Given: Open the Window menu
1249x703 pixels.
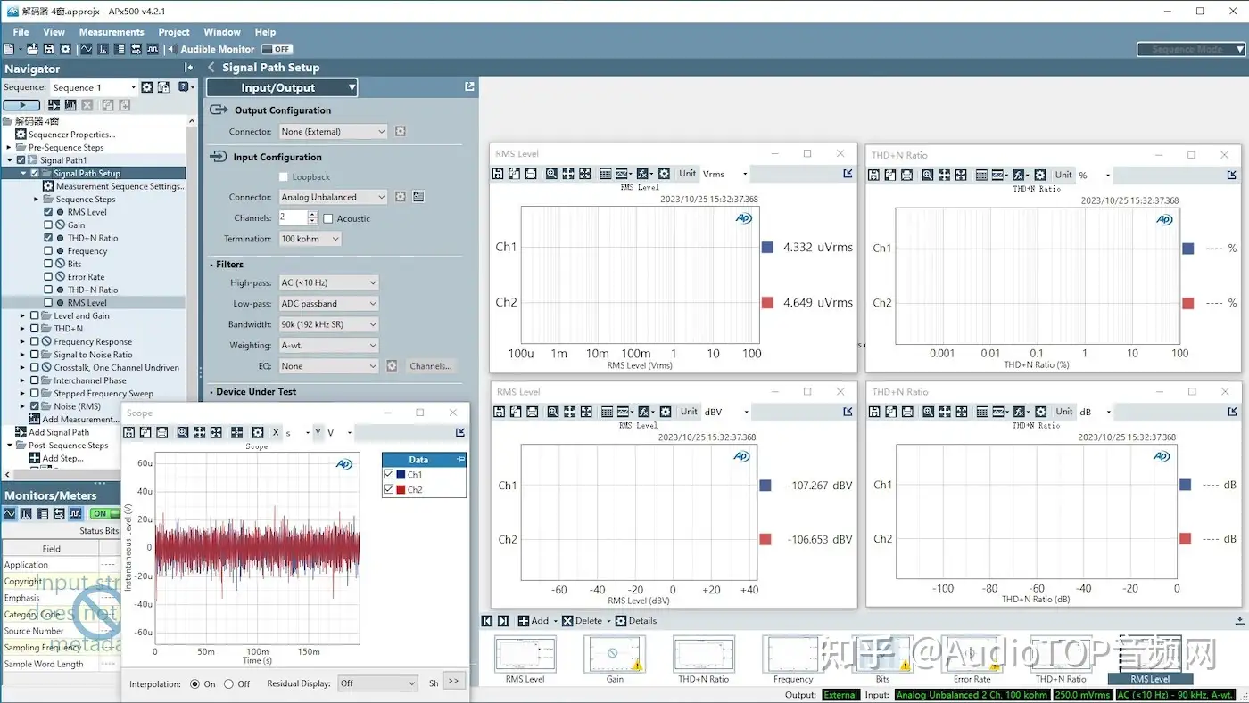Looking at the screenshot, I should (x=222, y=32).
